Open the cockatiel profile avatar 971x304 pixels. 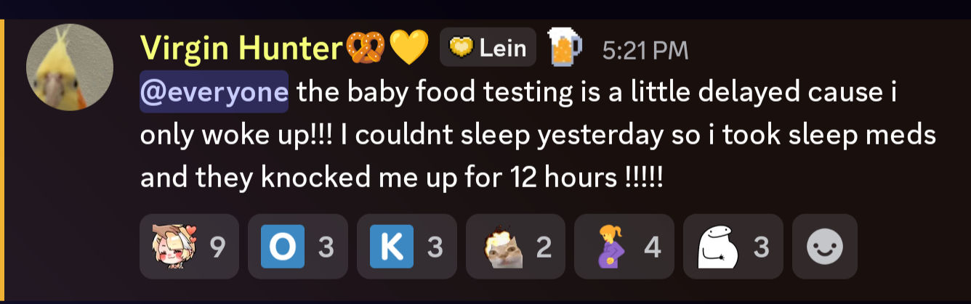point(70,67)
